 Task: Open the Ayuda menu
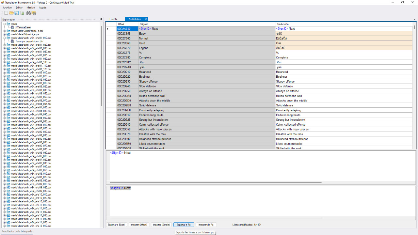click(42, 8)
